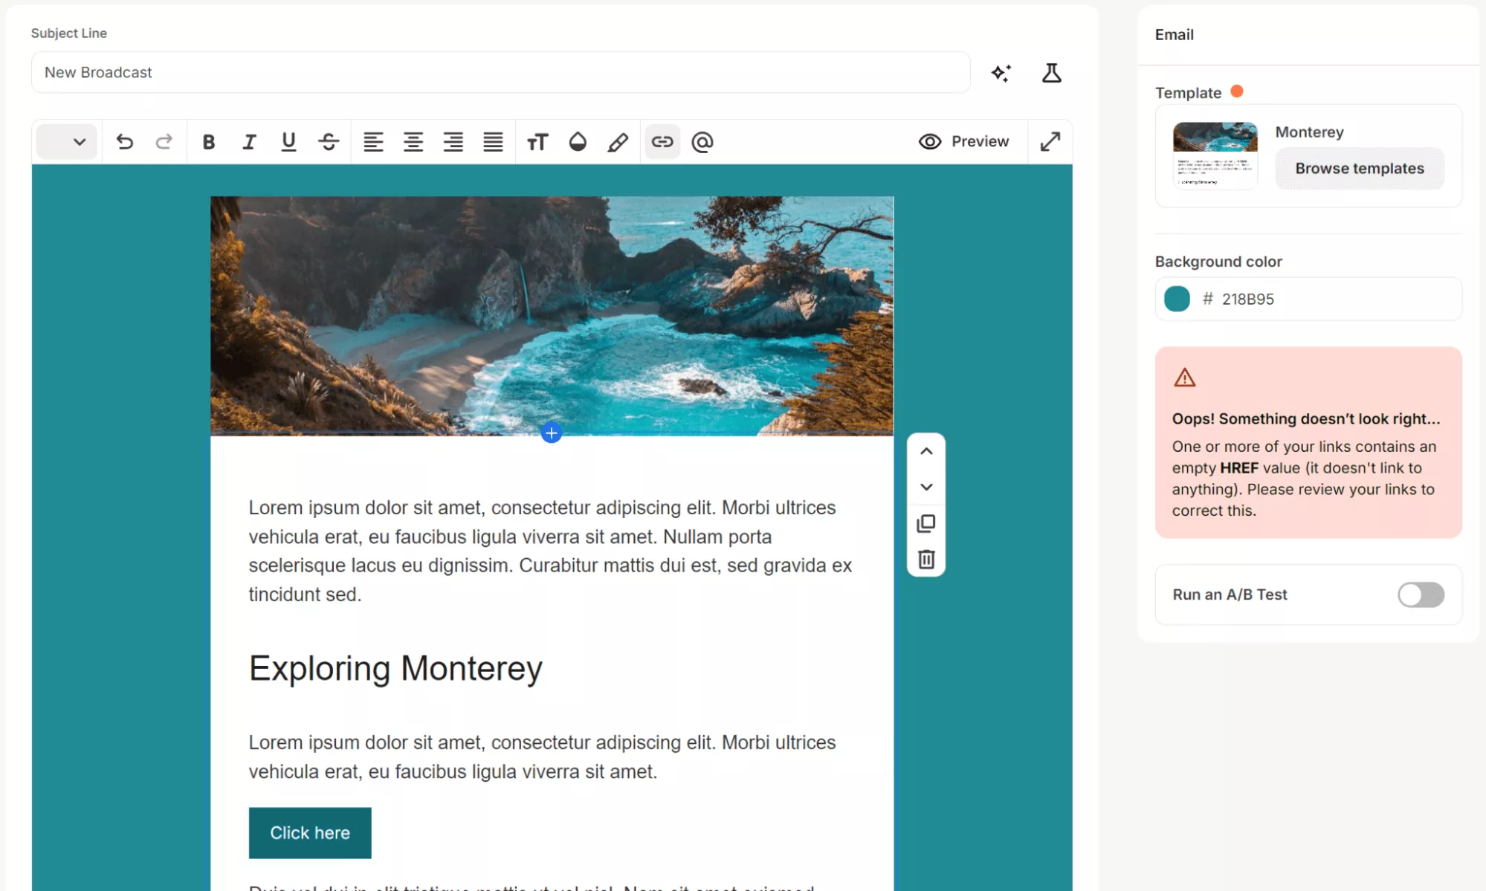This screenshot has width=1486, height=891.
Task: Center-align the text
Action: tap(413, 142)
